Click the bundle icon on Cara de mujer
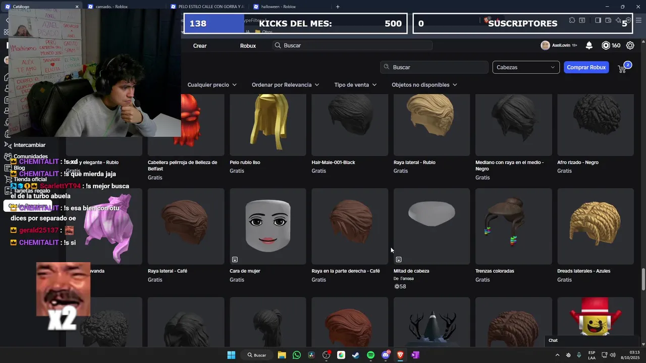 235,260
